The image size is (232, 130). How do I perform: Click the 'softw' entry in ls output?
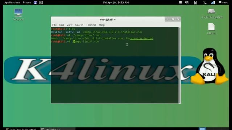(69, 32)
